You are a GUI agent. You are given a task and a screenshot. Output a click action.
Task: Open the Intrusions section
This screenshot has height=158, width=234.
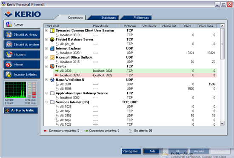coord(22,54)
